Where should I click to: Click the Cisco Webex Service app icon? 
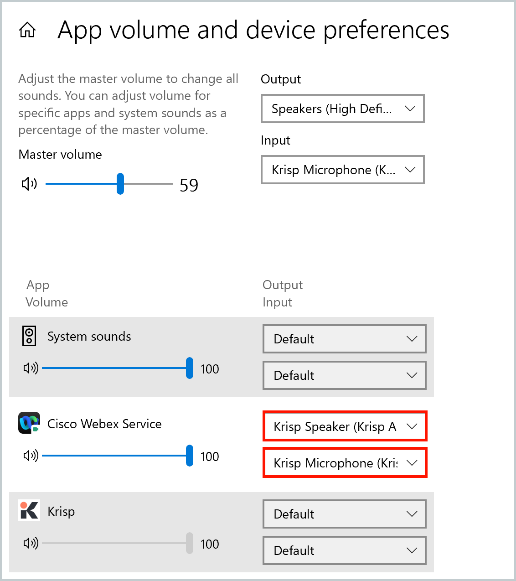tap(29, 423)
